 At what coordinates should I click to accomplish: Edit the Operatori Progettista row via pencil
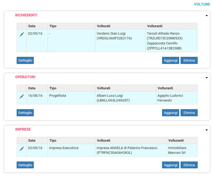(22, 96)
